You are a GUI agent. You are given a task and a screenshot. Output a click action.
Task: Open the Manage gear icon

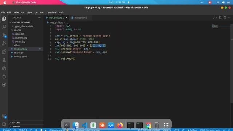pos(4,124)
